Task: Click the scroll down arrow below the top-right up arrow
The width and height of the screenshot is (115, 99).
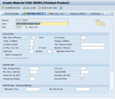Action: 112,22
